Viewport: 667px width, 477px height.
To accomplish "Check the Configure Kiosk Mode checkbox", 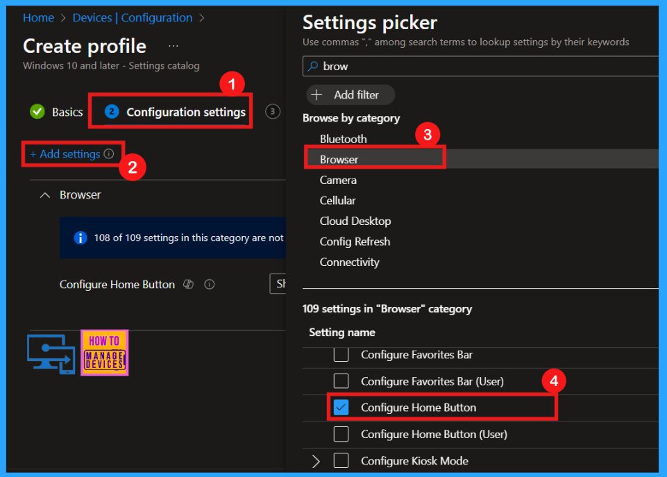I will click(x=341, y=460).
